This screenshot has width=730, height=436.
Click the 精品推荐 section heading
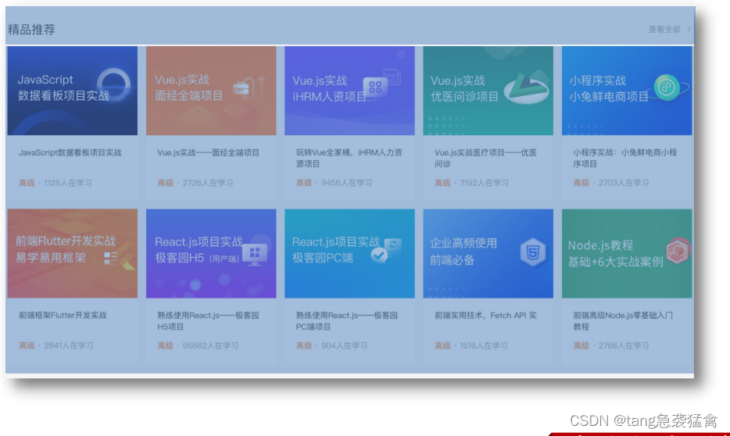click(x=31, y=30)
